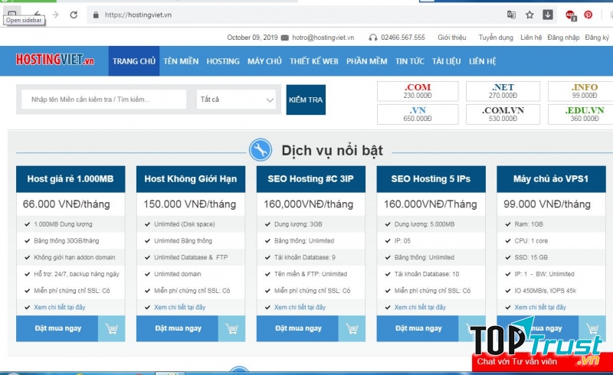Reload the page with the refresh icon
Image resolution: width=613 pixels, height=375 pixels.
tap(74, 15)
